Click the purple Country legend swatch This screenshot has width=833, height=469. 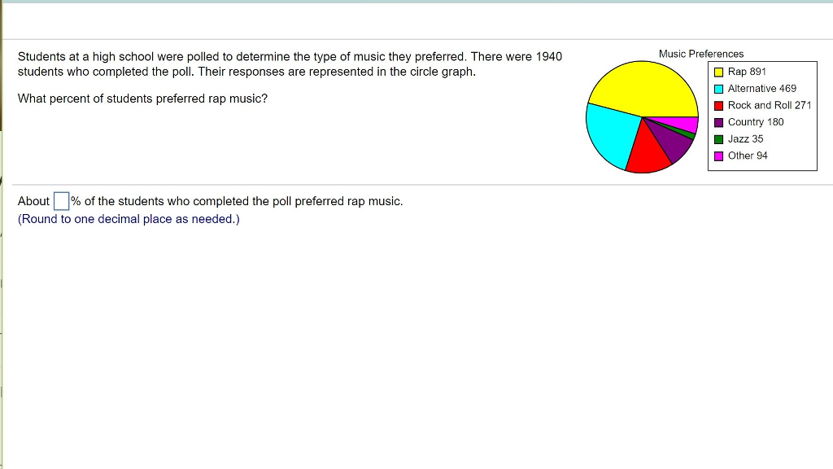[719, 121]
